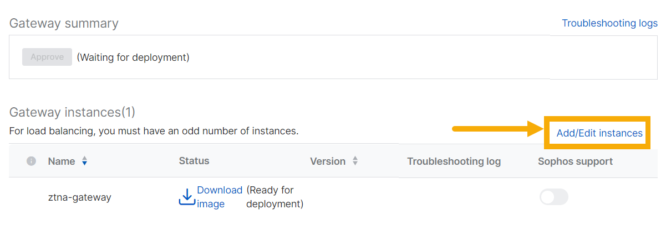Sort the table by Name column header

tap(62, 161)
